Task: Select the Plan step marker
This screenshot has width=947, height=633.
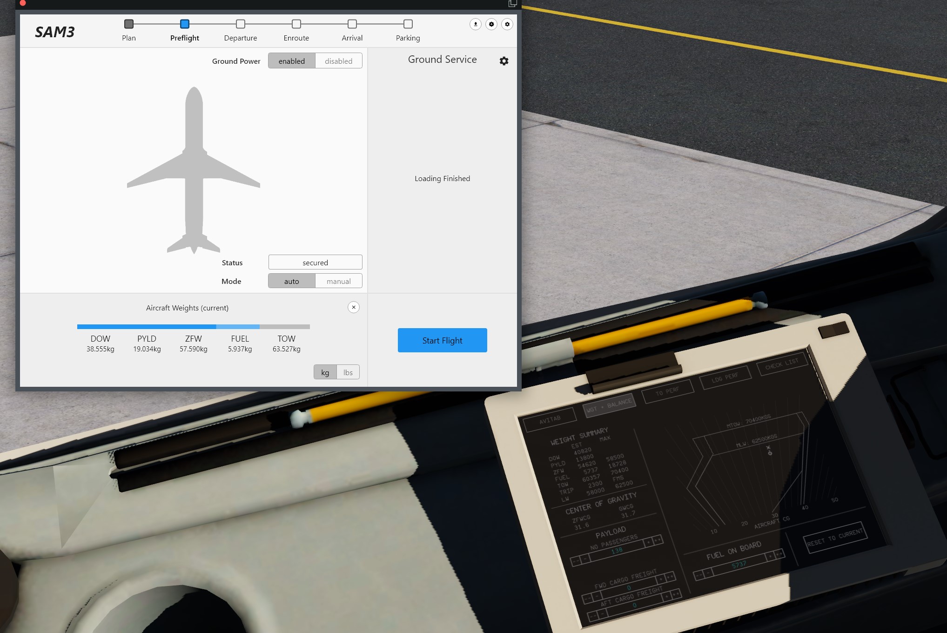Action: click(x=129, y=24)
